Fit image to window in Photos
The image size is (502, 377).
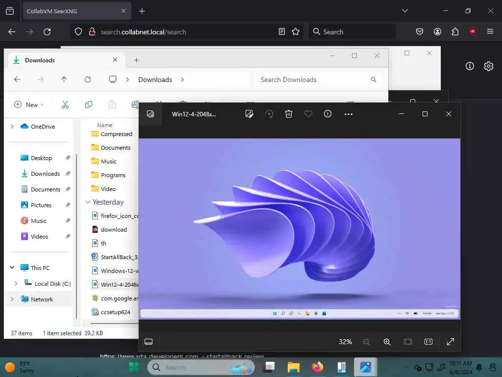407,342
